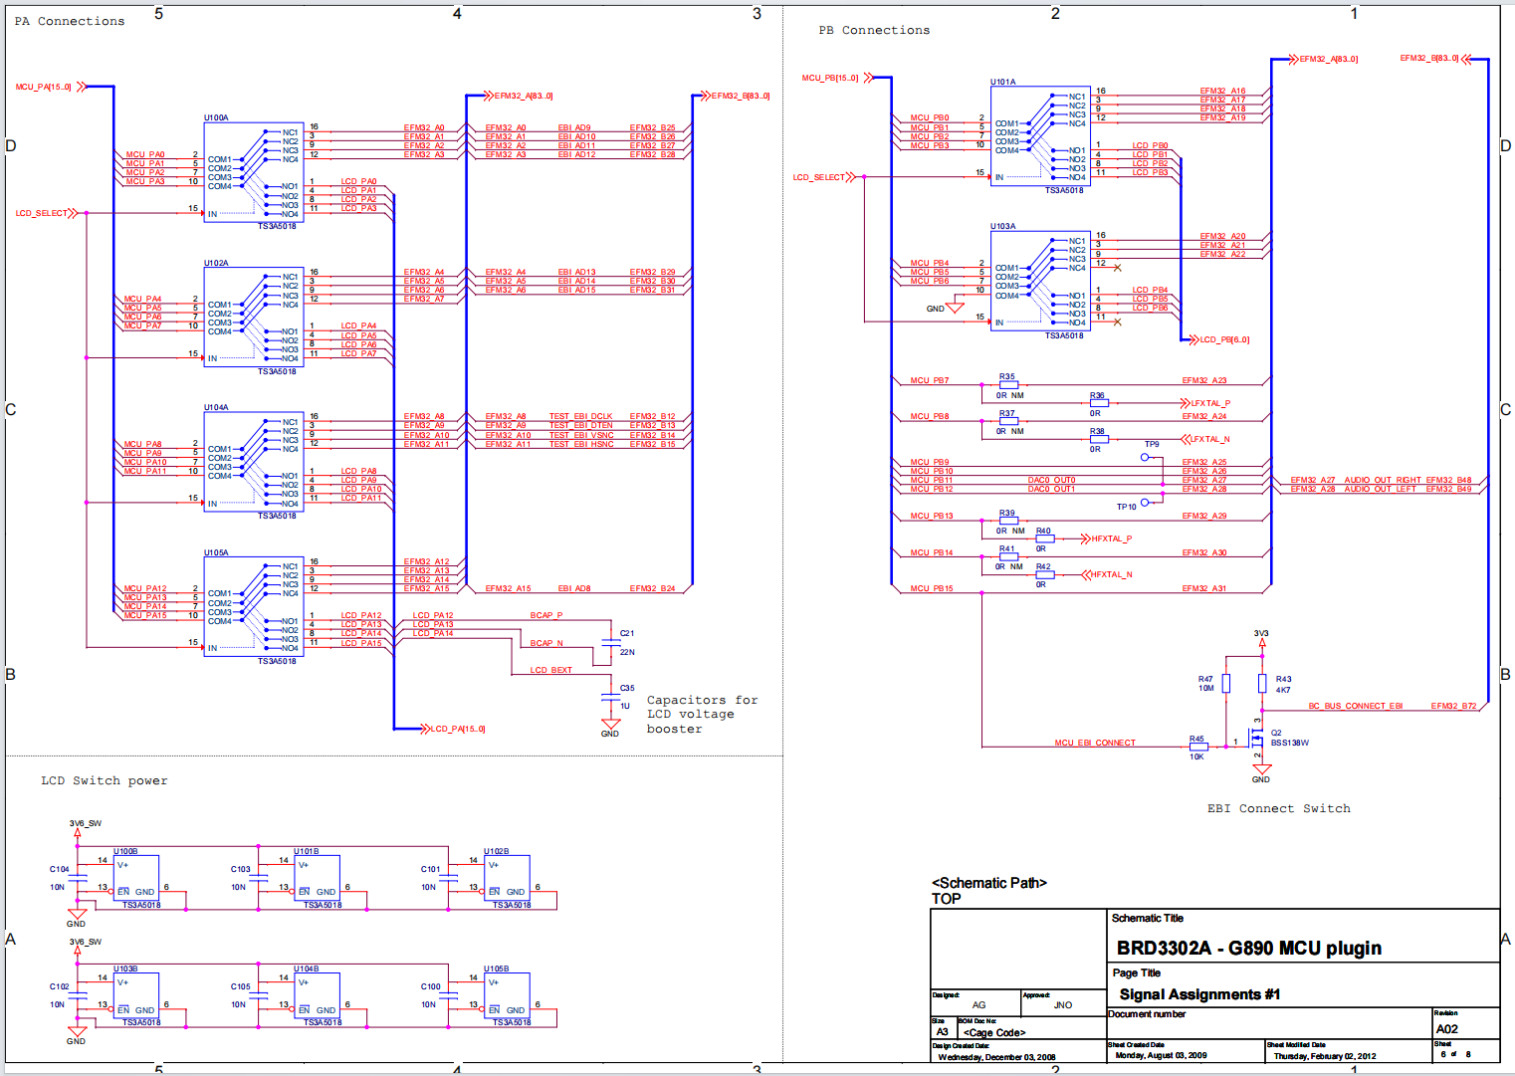Click the "Capacitors for LCD voltage booster" note
This screenshot has height=1076, width=1515.
coord(702,714)
